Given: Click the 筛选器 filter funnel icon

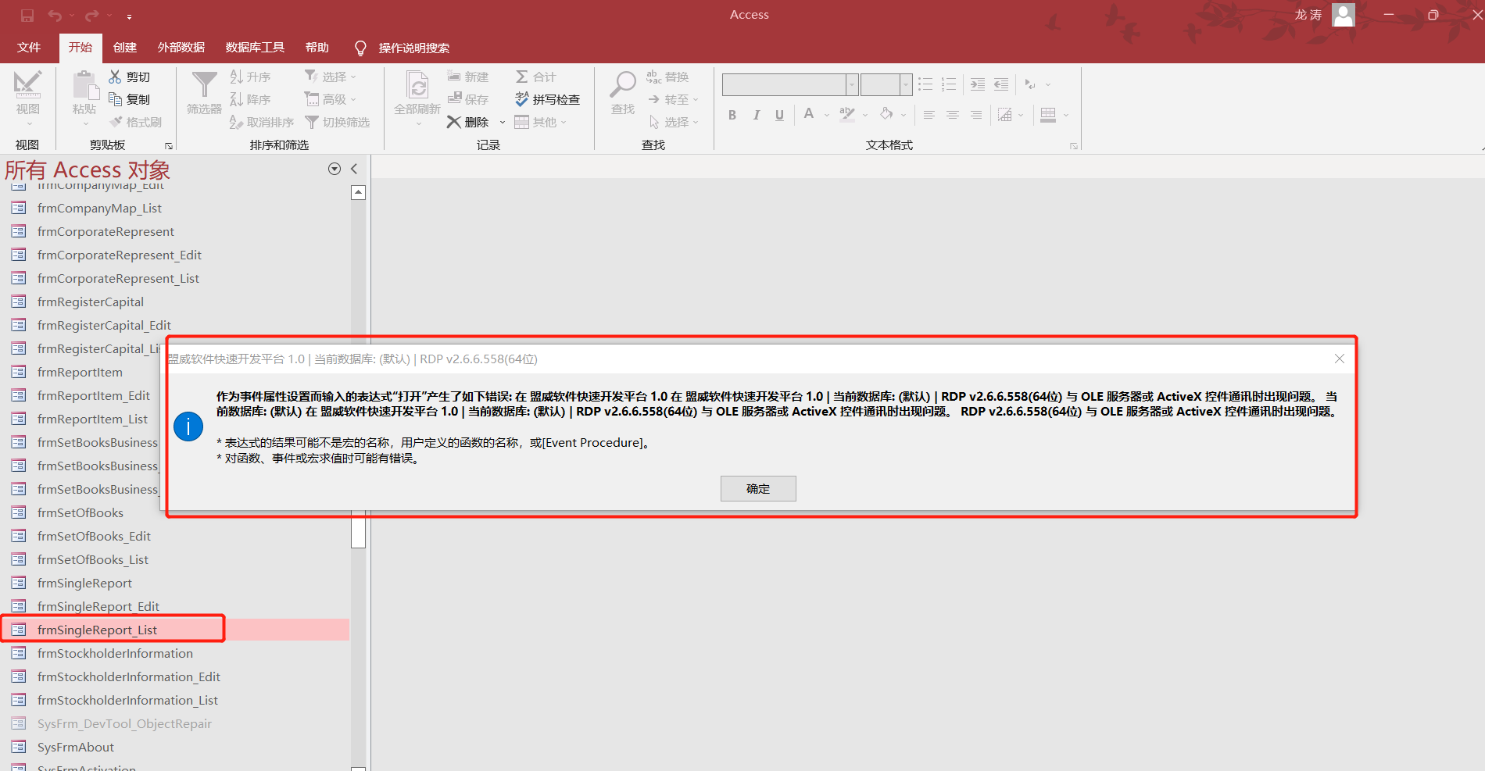Looking at the screenshot, I should [204, 85].
